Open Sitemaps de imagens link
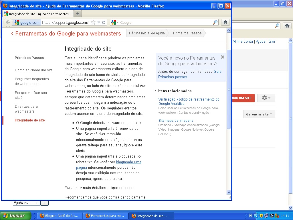Image resolution: width=293 pixels, height=220 pixels. (x=176, y=121)
